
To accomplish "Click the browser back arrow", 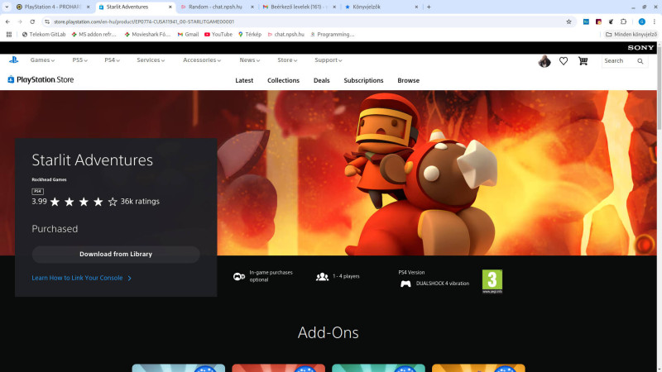I will tap(7, 21).
